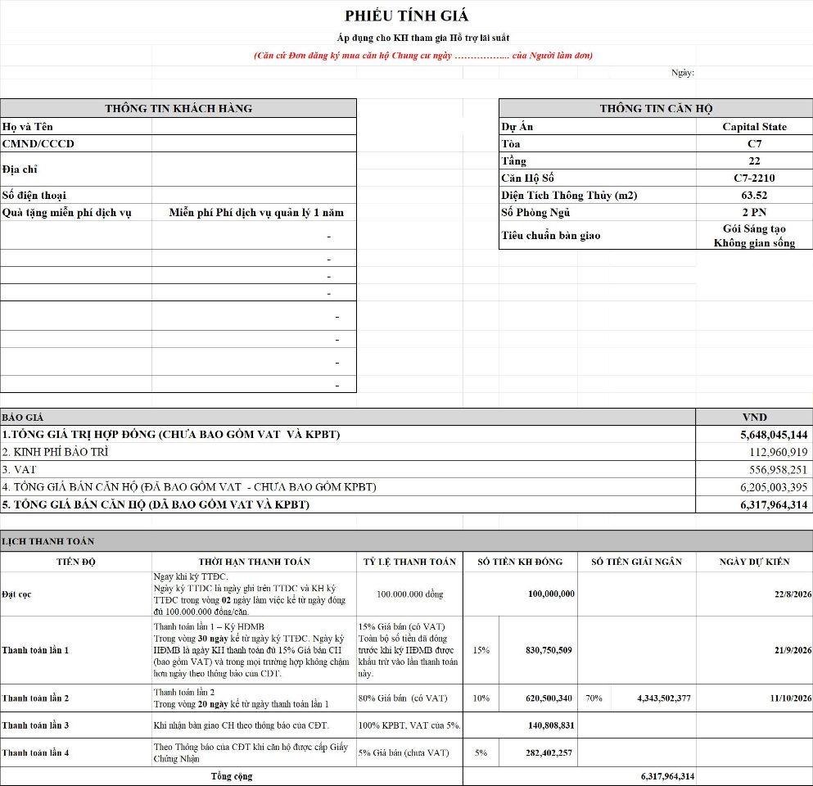This screenshot has height=786, width=813.
Task: Select the 'TỶ LỆ THANH TOÁN' column header
Action: 409,562
